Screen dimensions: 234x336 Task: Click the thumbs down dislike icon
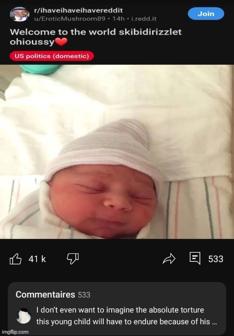pos(73,259)
